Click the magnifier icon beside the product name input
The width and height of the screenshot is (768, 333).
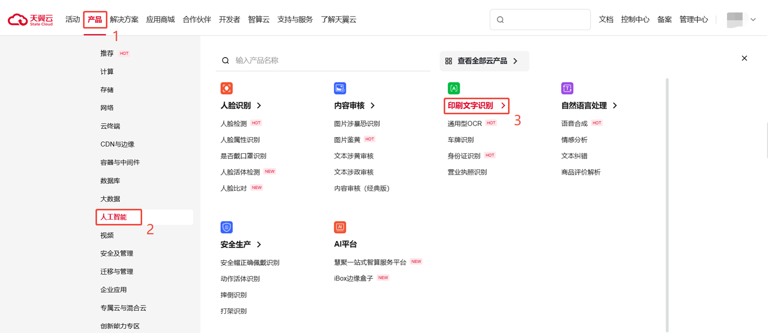coord(225,60)
